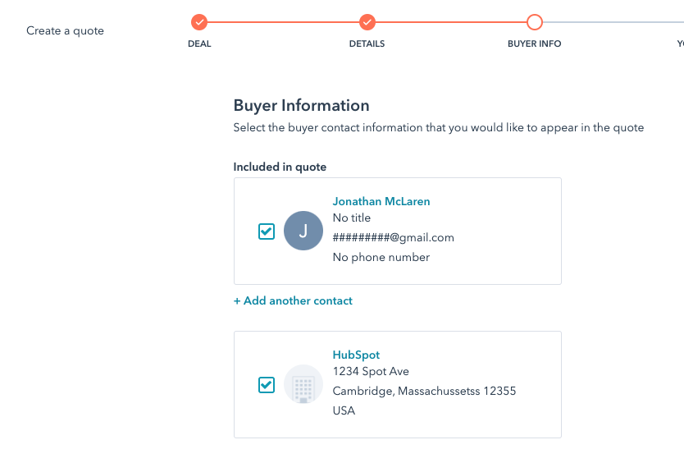Click the Buyer Info step circle
This screenshot has width=684, height=472.
[535, 22]
